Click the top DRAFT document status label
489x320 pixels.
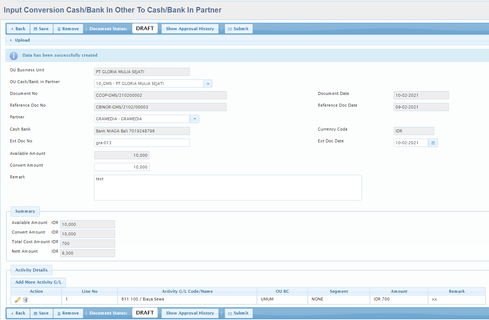145,28
